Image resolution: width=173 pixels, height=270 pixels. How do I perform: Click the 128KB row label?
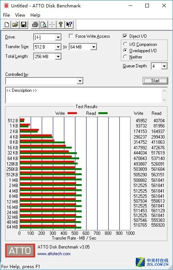12,164
